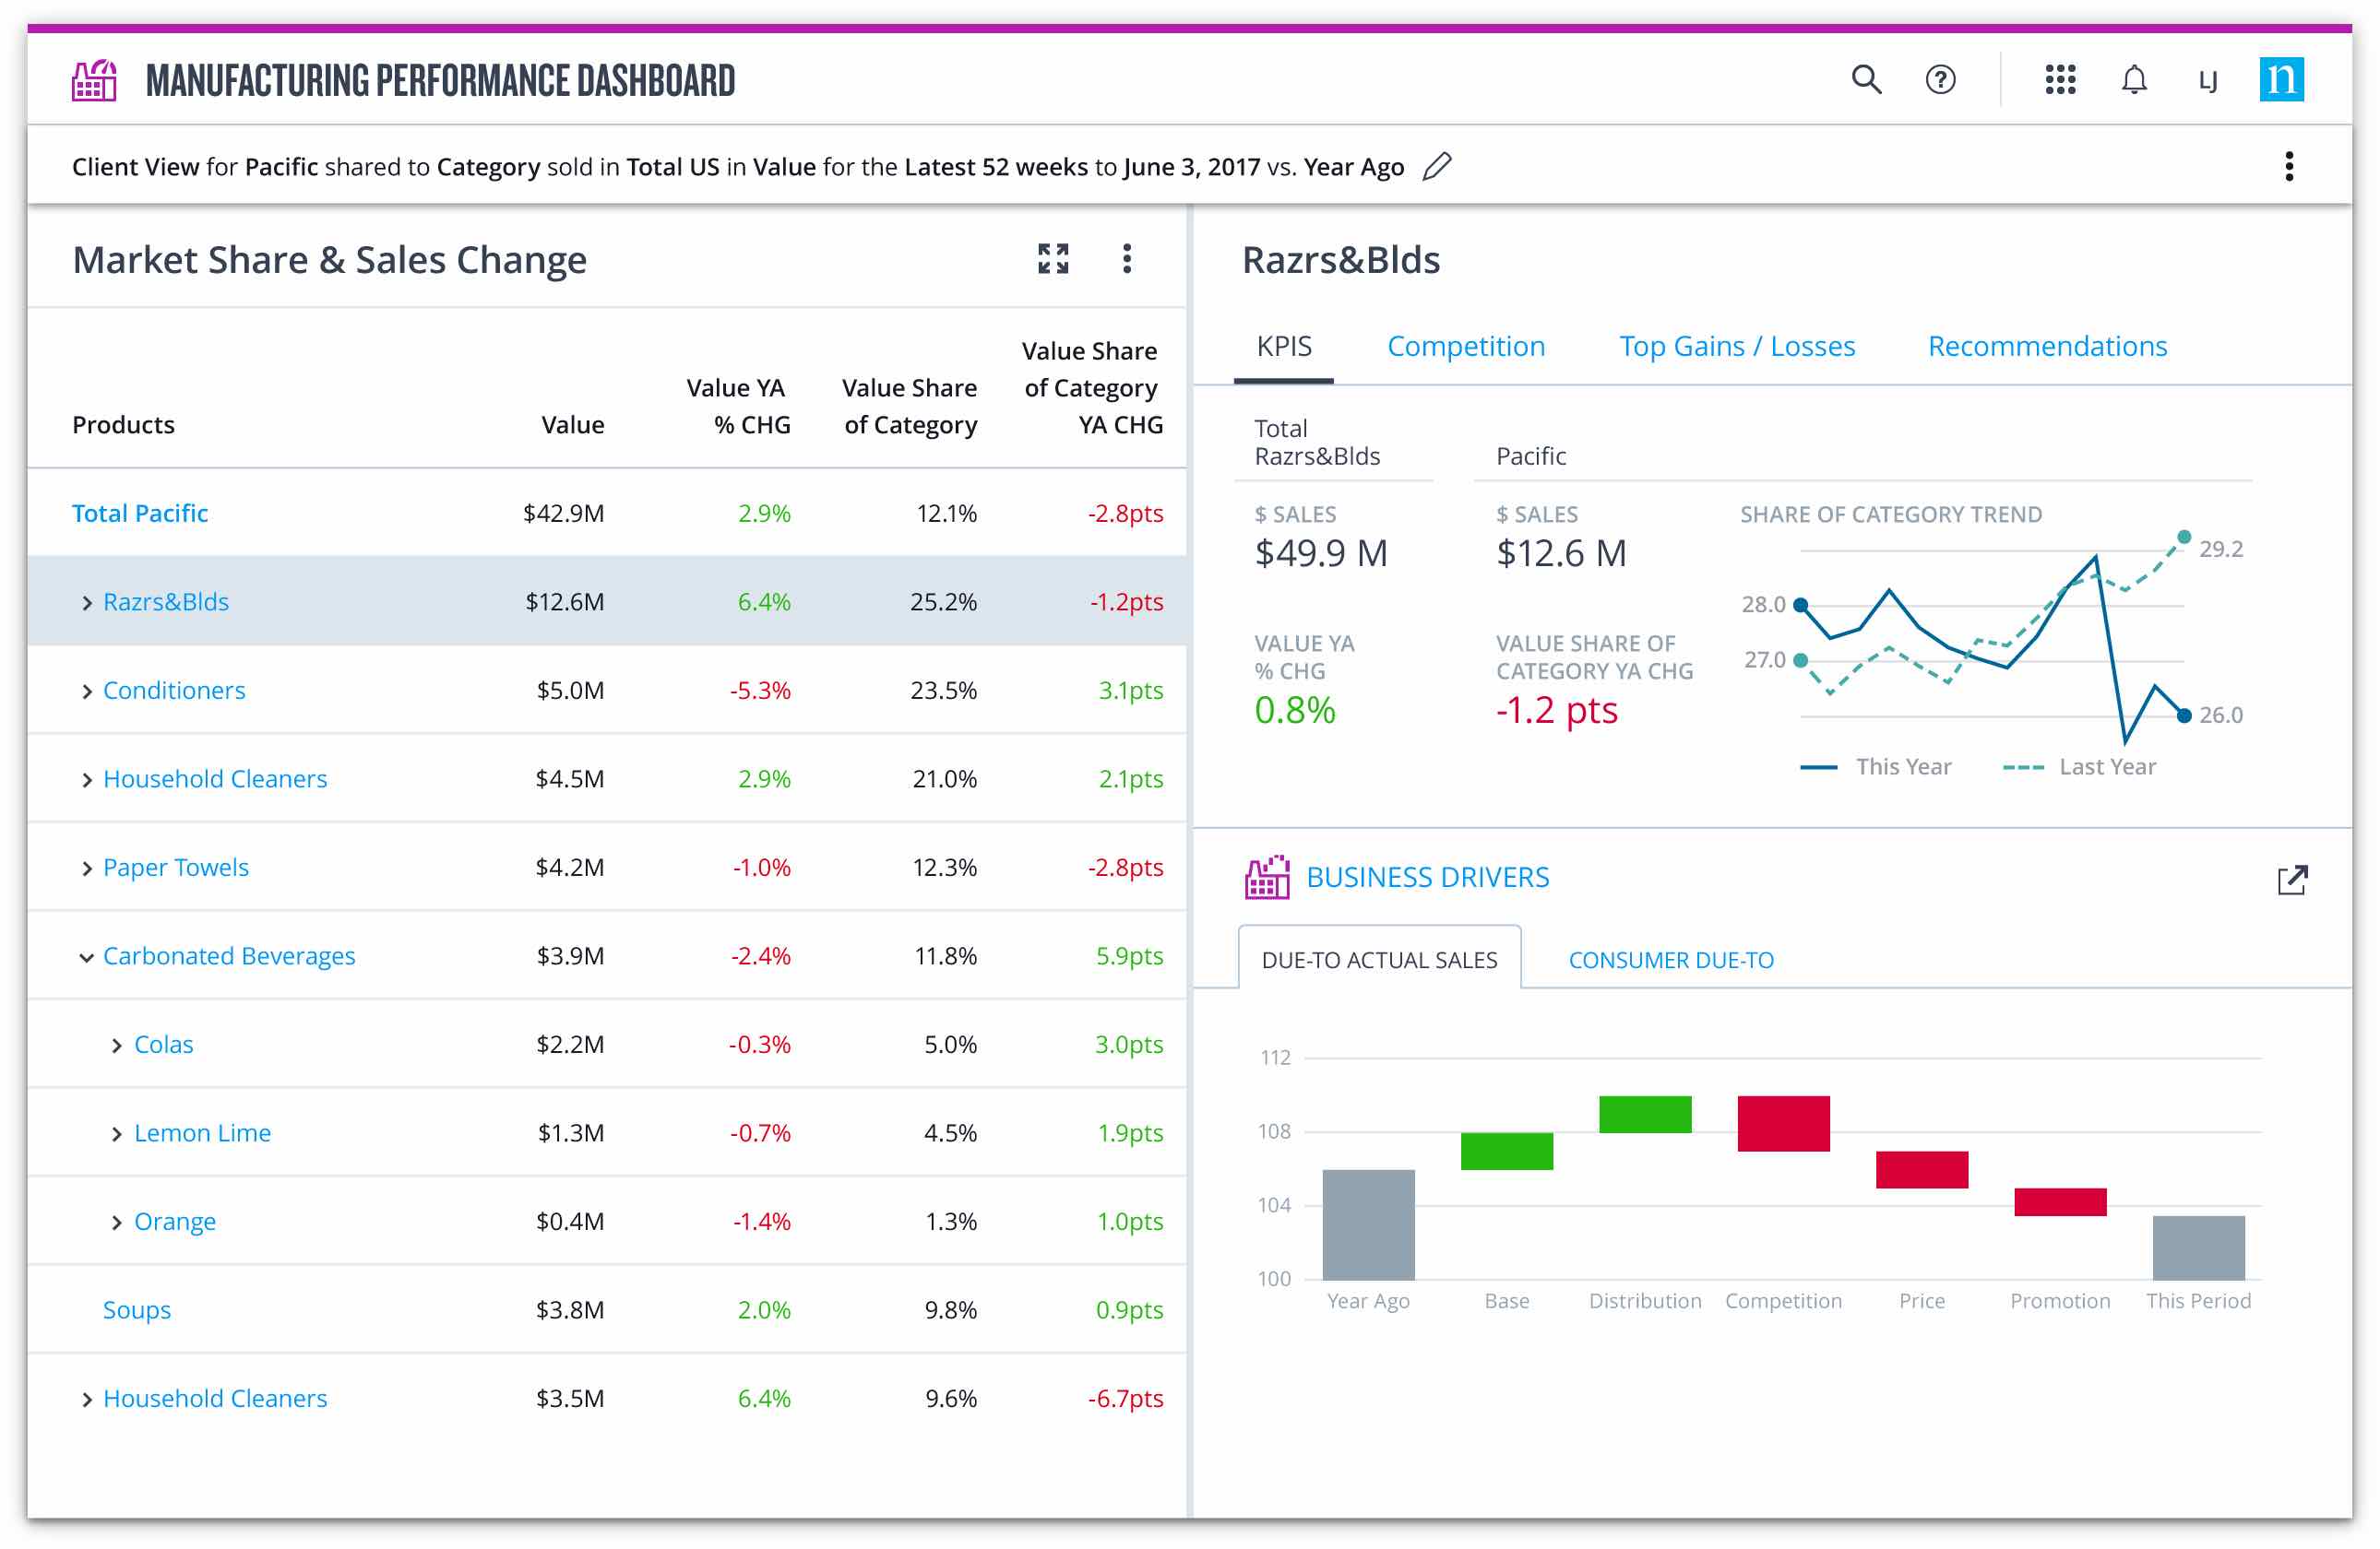Expand the Razrs&Blds row

87,603
